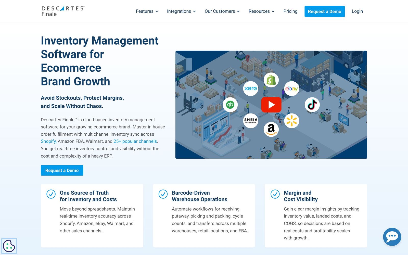Expand the Resources menu chevron
This screenshot has height=255, width=408.
273,11
